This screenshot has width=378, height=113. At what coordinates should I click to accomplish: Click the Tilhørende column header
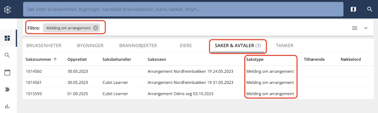(x=314, y=59)
